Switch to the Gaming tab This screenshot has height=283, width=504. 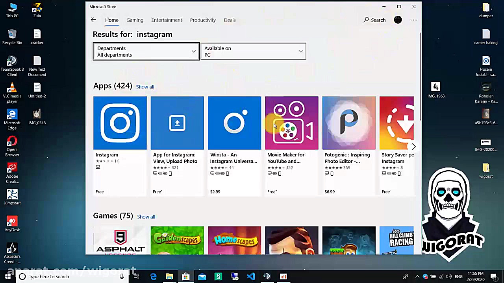(x=135, y=20)
